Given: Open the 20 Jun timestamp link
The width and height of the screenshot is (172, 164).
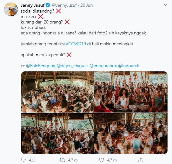Looking at the screenshot, I should click(87, 5).
